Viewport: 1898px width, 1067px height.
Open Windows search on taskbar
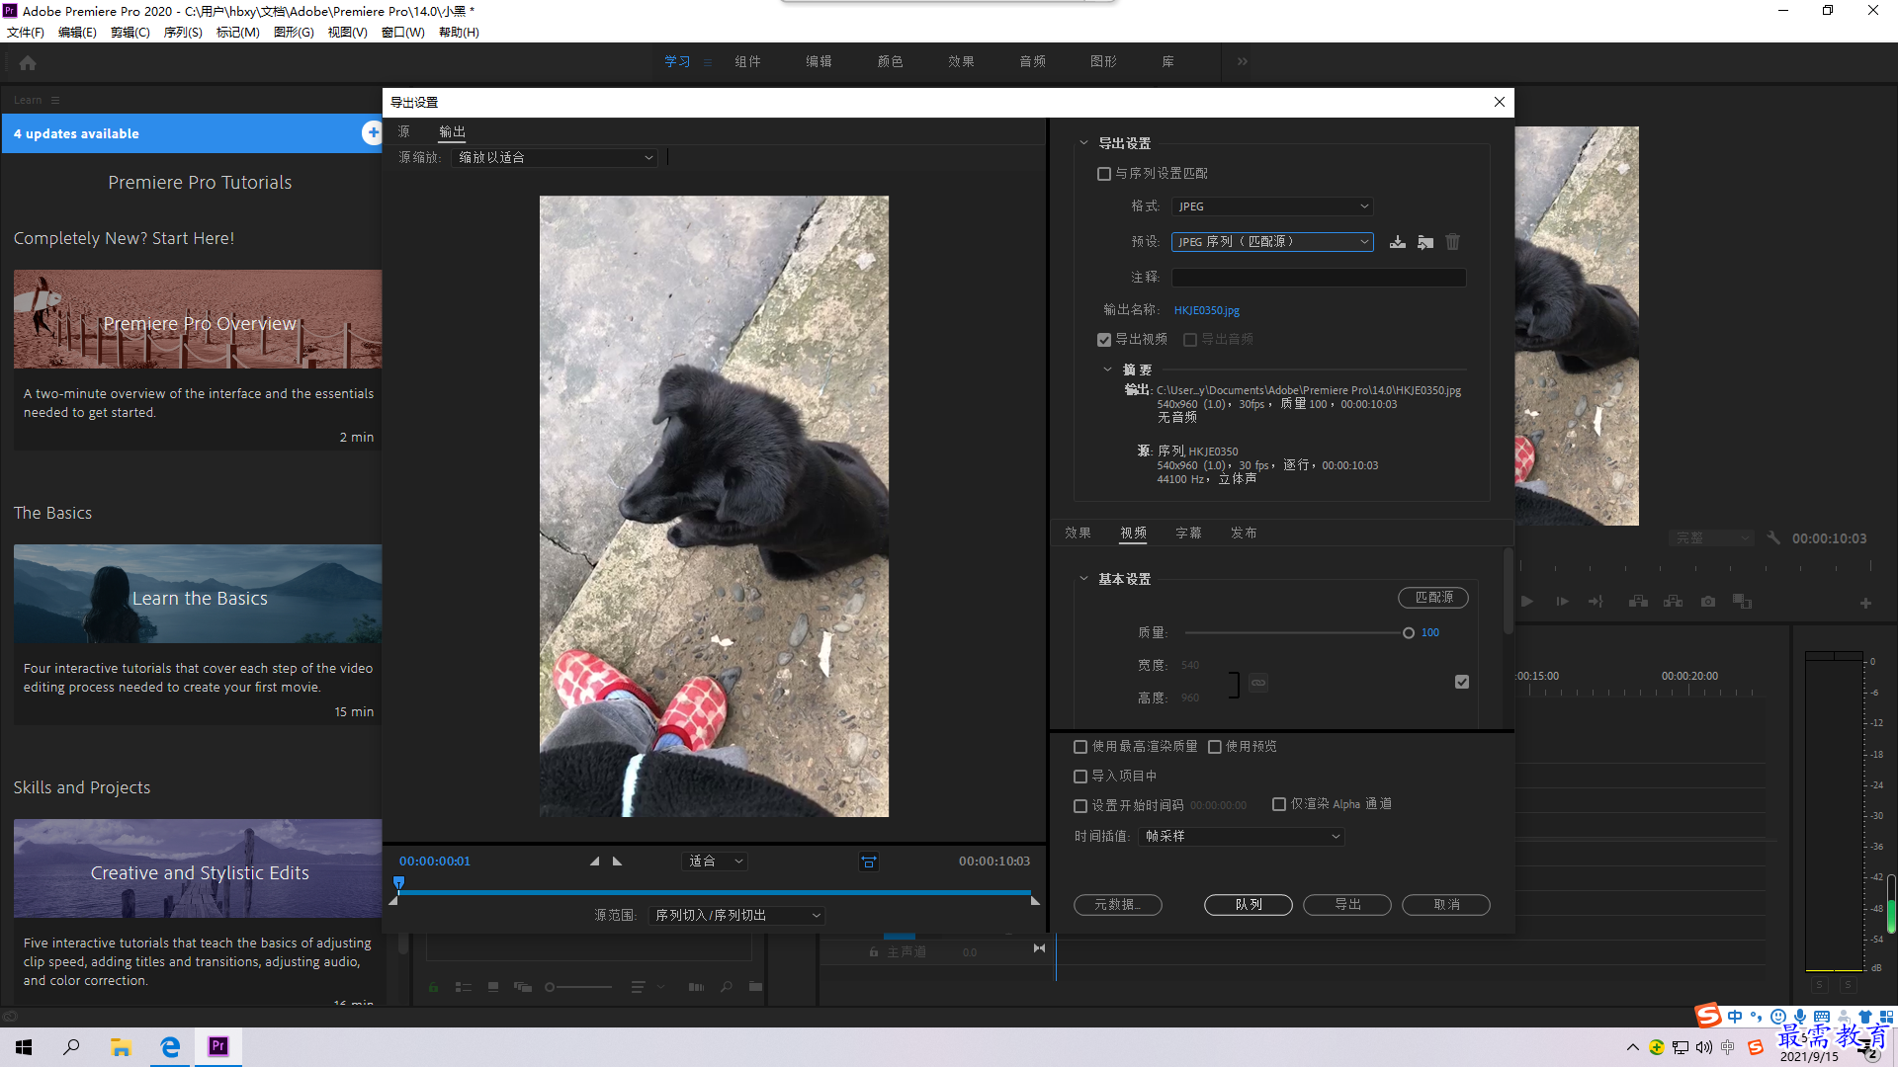click(x=71, y=1046)
